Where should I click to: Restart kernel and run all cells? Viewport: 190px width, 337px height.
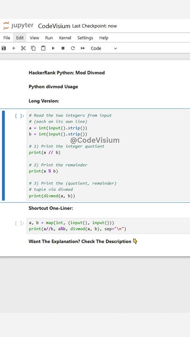[x=83, y=48]
